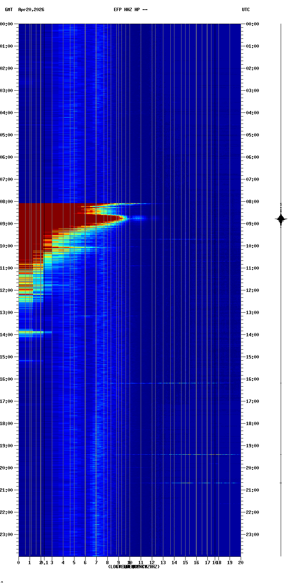The image size is (297, 586).
Task: Click the overlapping frequency axis caption text
Action: (134, 567)
